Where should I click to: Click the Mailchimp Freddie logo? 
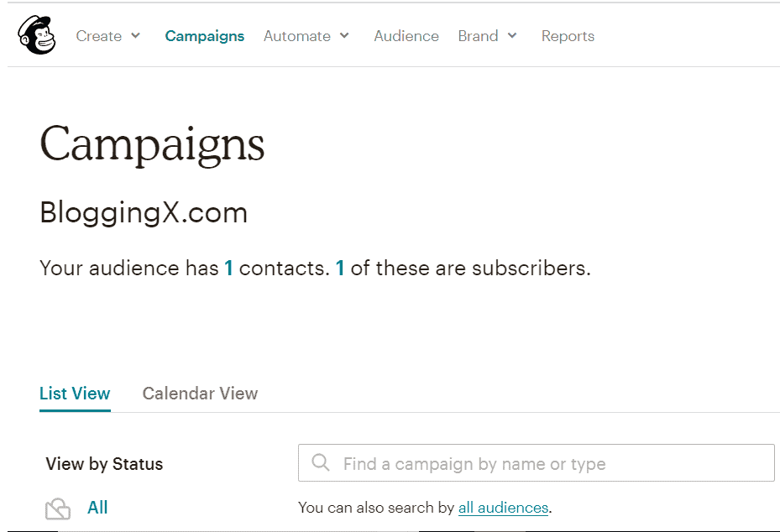[x=36, y=36]
